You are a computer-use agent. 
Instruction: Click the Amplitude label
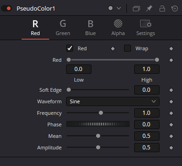tap(49, 148)
